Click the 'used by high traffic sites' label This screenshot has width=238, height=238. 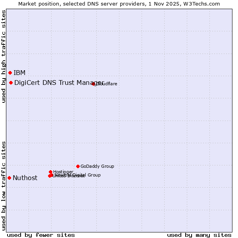[4, 56]
